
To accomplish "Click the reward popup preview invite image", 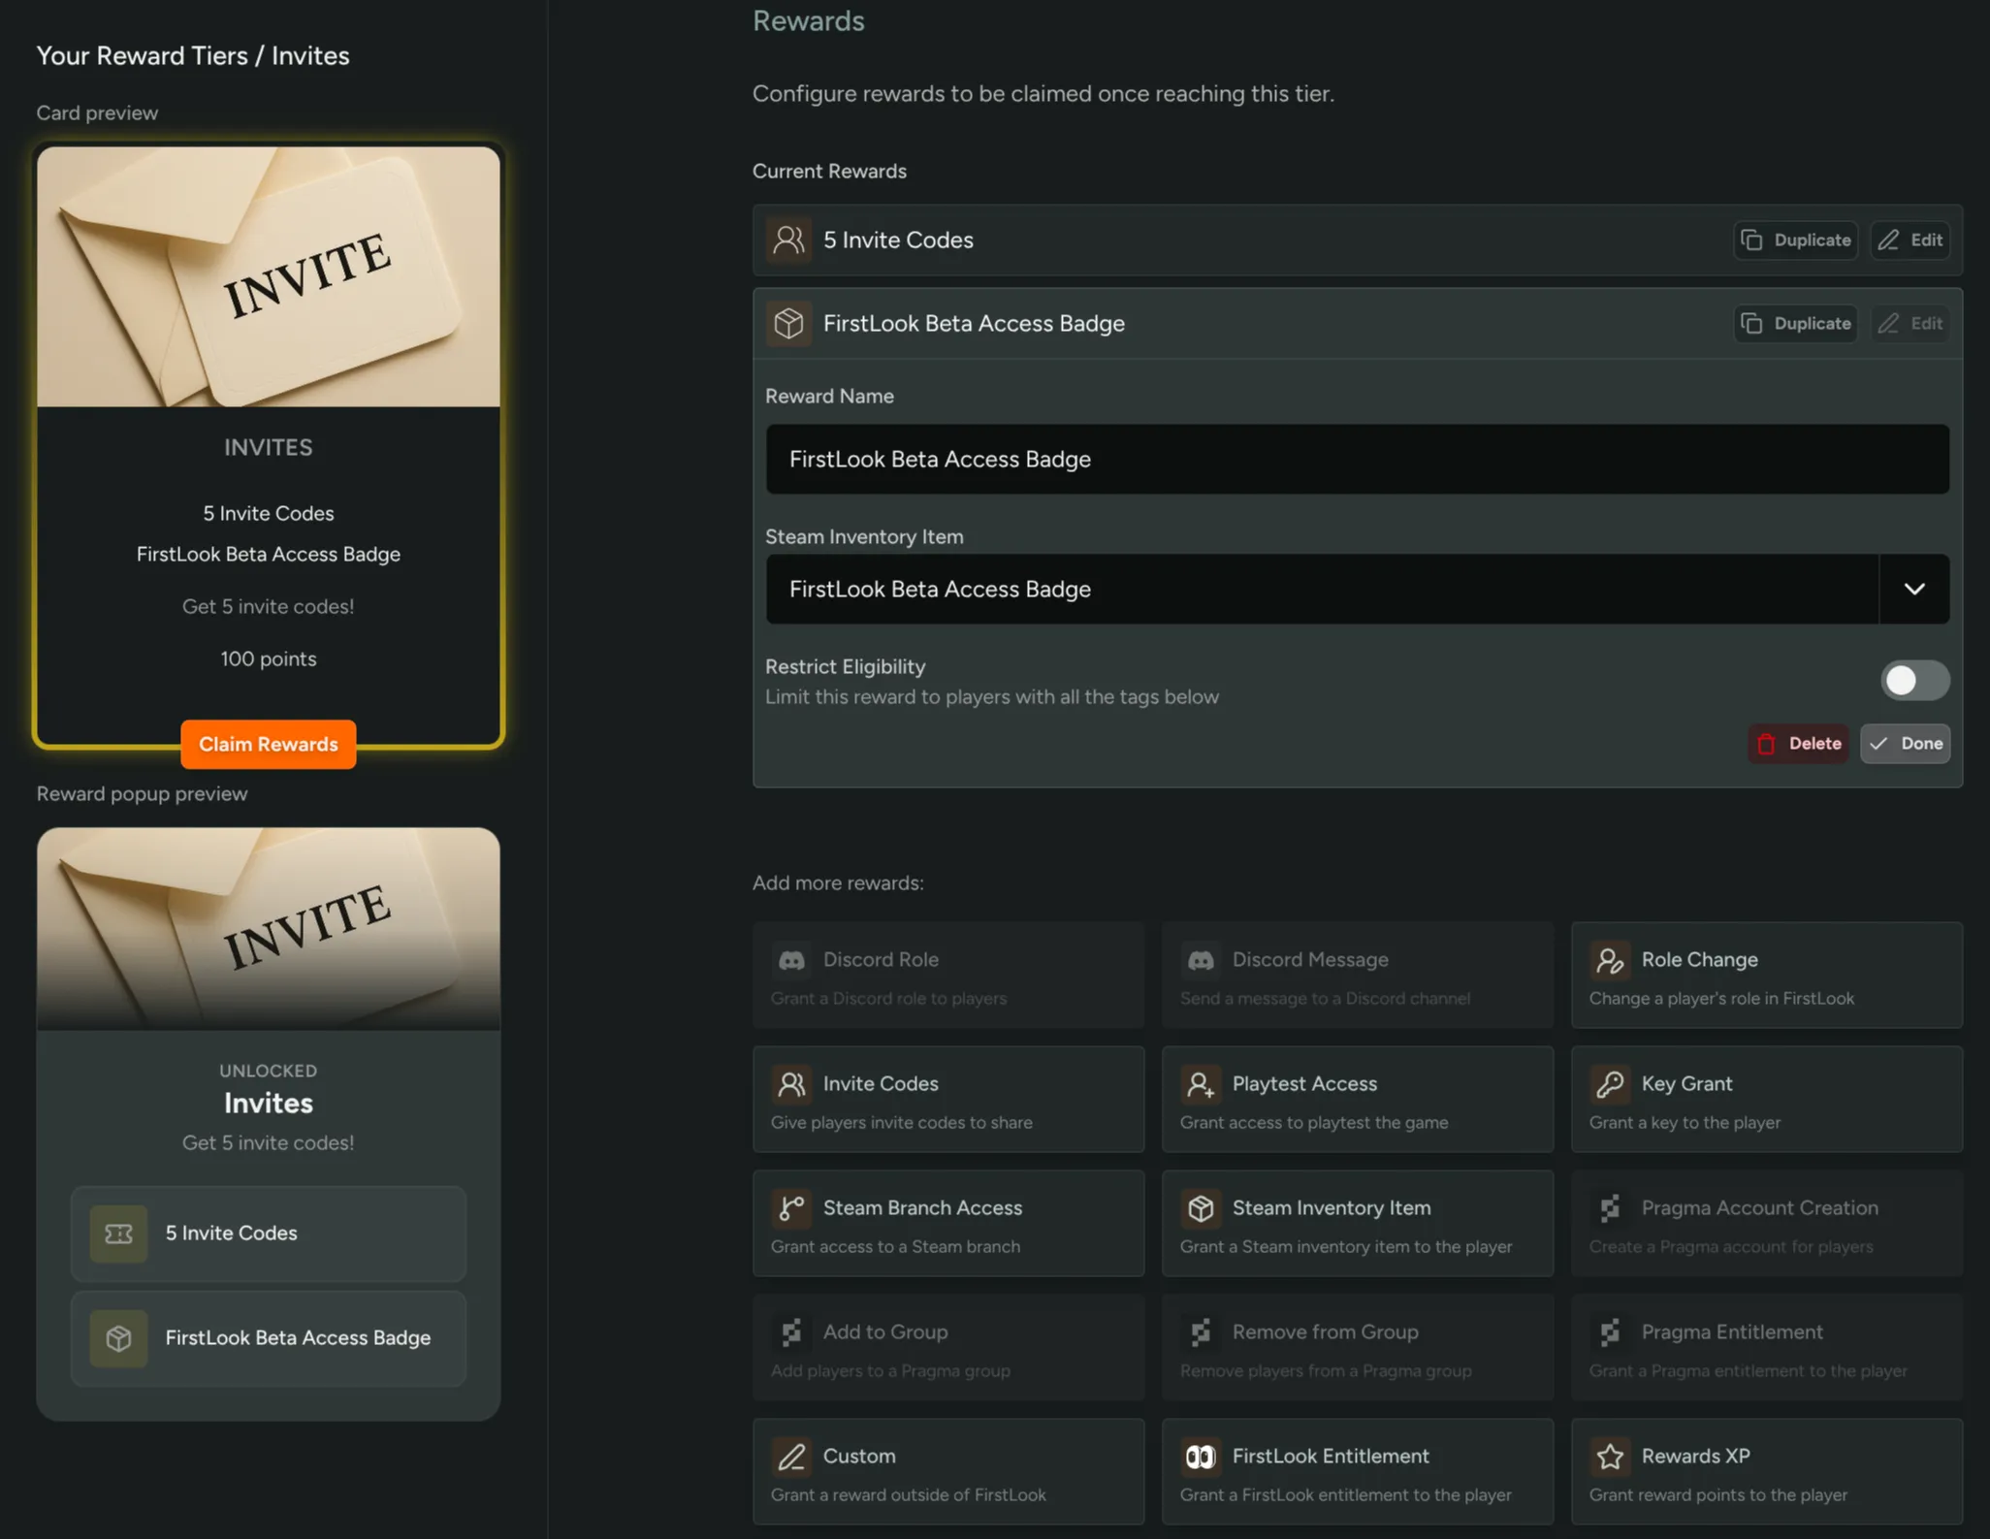I will (269, 928).
